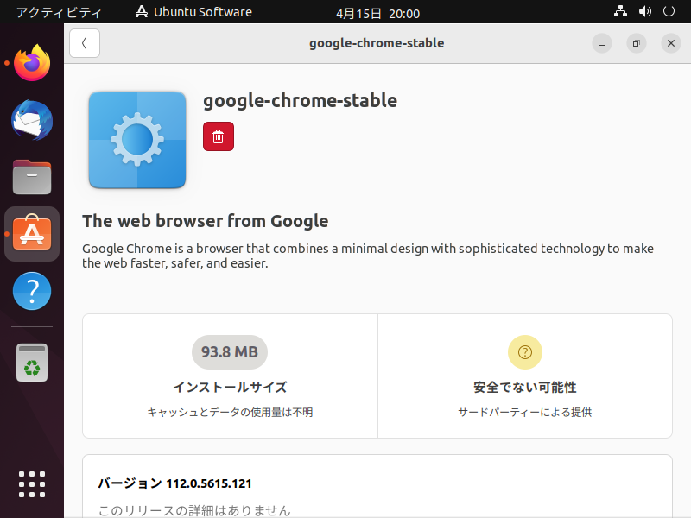Screen dimensions: 691x518
Task: Click the 'Google Chrome is a browser' description text
Action: point(368,256)
